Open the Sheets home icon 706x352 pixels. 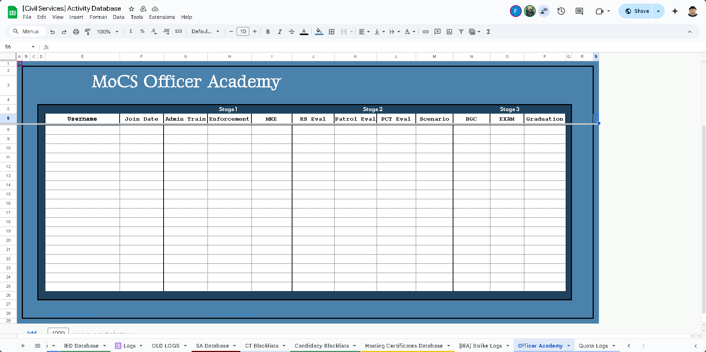pos(13,12)
